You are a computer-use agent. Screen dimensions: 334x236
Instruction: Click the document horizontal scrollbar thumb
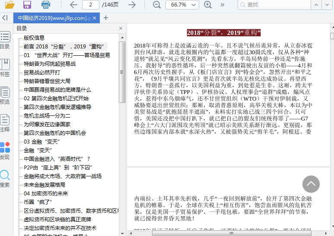point(232,233)
